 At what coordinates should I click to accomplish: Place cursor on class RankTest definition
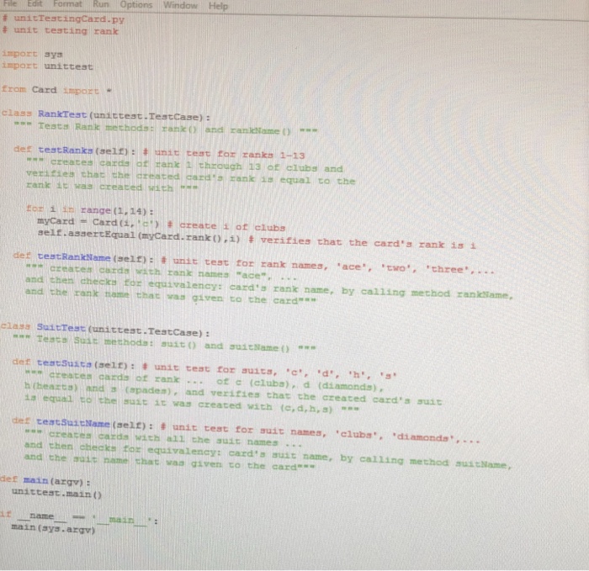coord(105,115)
